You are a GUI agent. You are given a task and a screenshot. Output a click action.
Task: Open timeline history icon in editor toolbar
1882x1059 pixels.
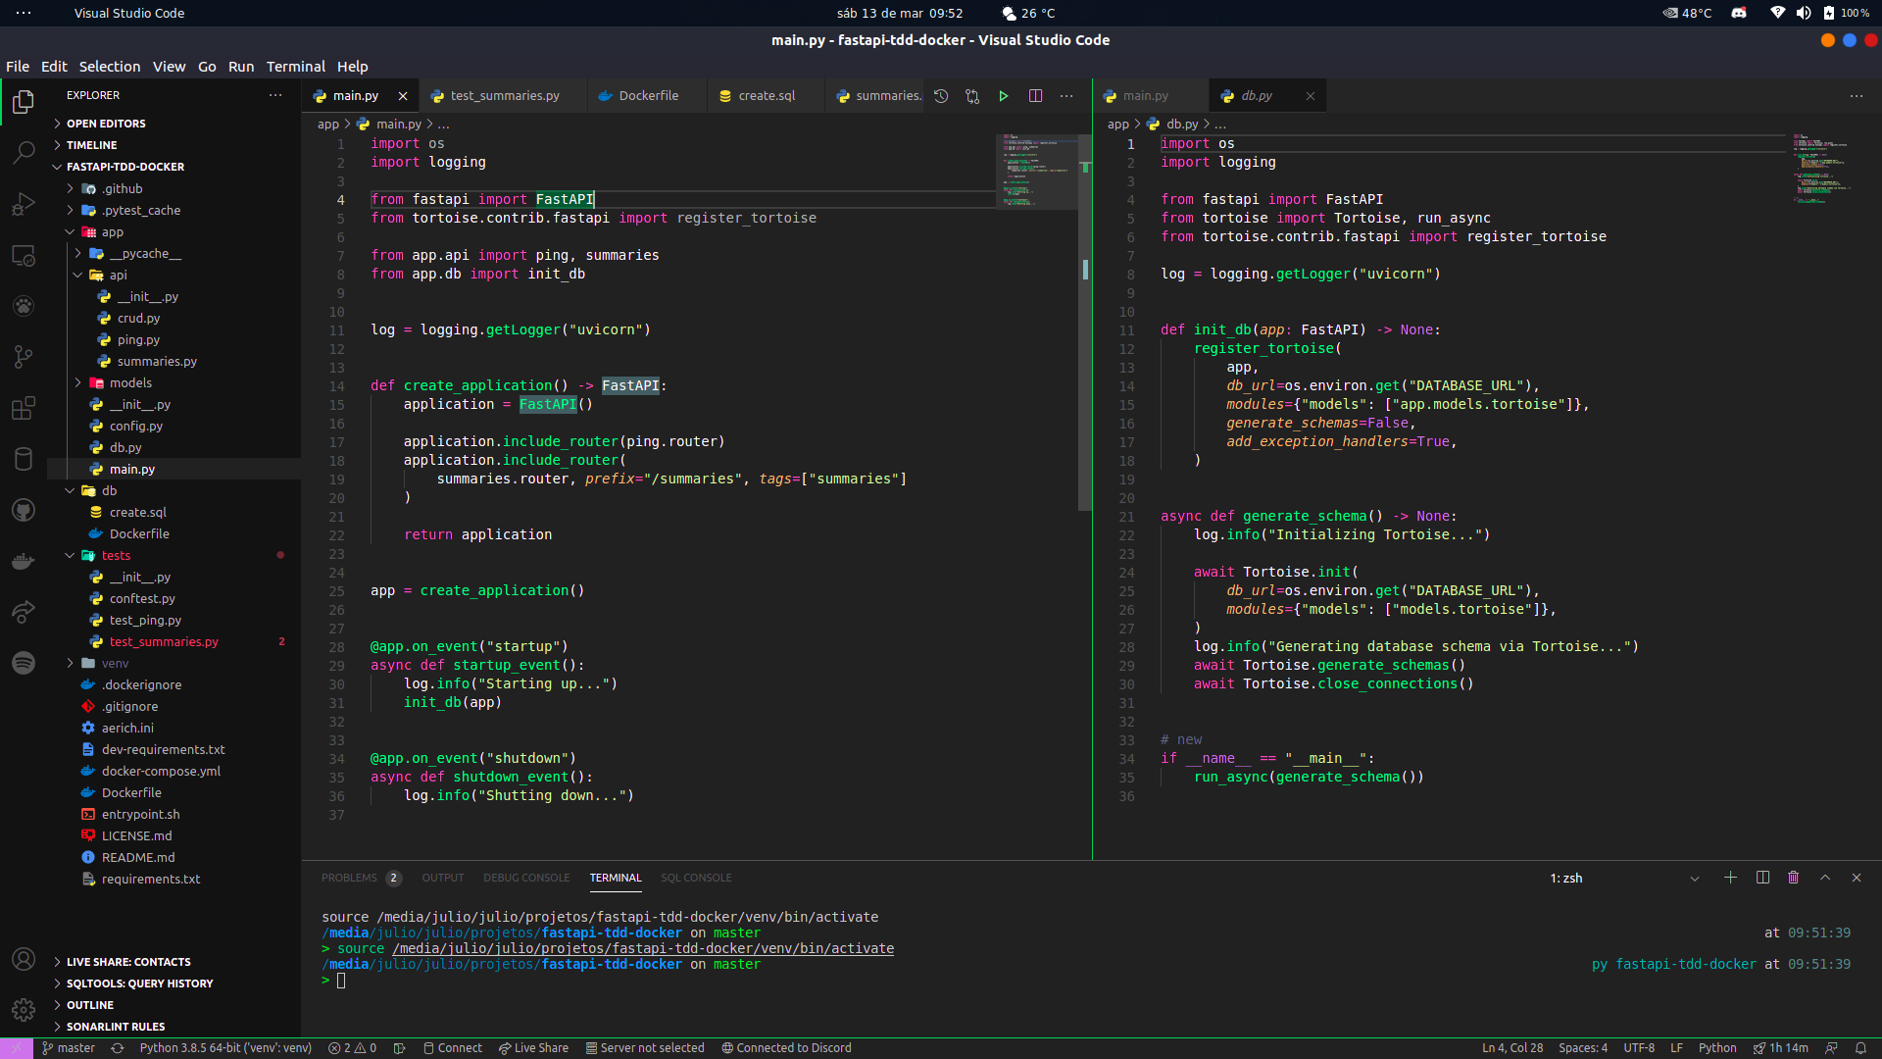941,96
